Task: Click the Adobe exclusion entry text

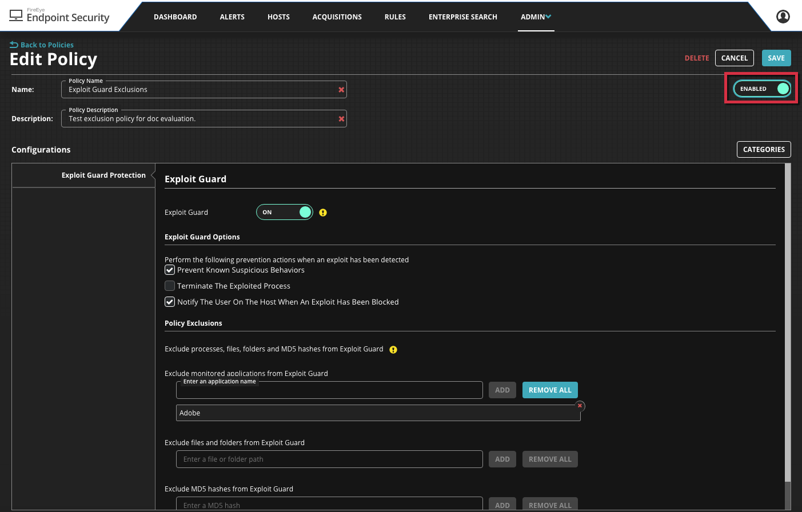Action: click(190, 413)
